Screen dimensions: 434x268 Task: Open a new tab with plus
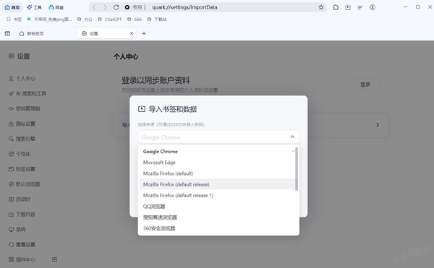pos(144,33)
